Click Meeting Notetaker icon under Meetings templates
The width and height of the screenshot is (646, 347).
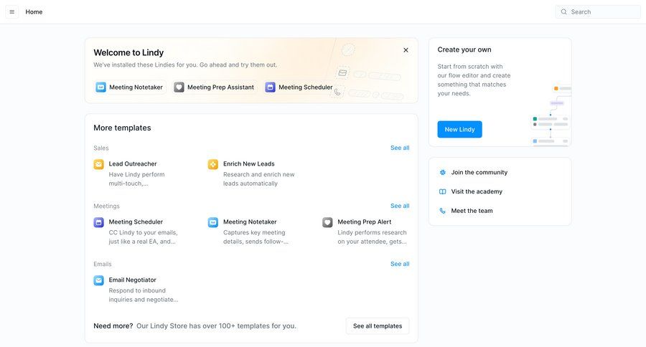point(213,223)
